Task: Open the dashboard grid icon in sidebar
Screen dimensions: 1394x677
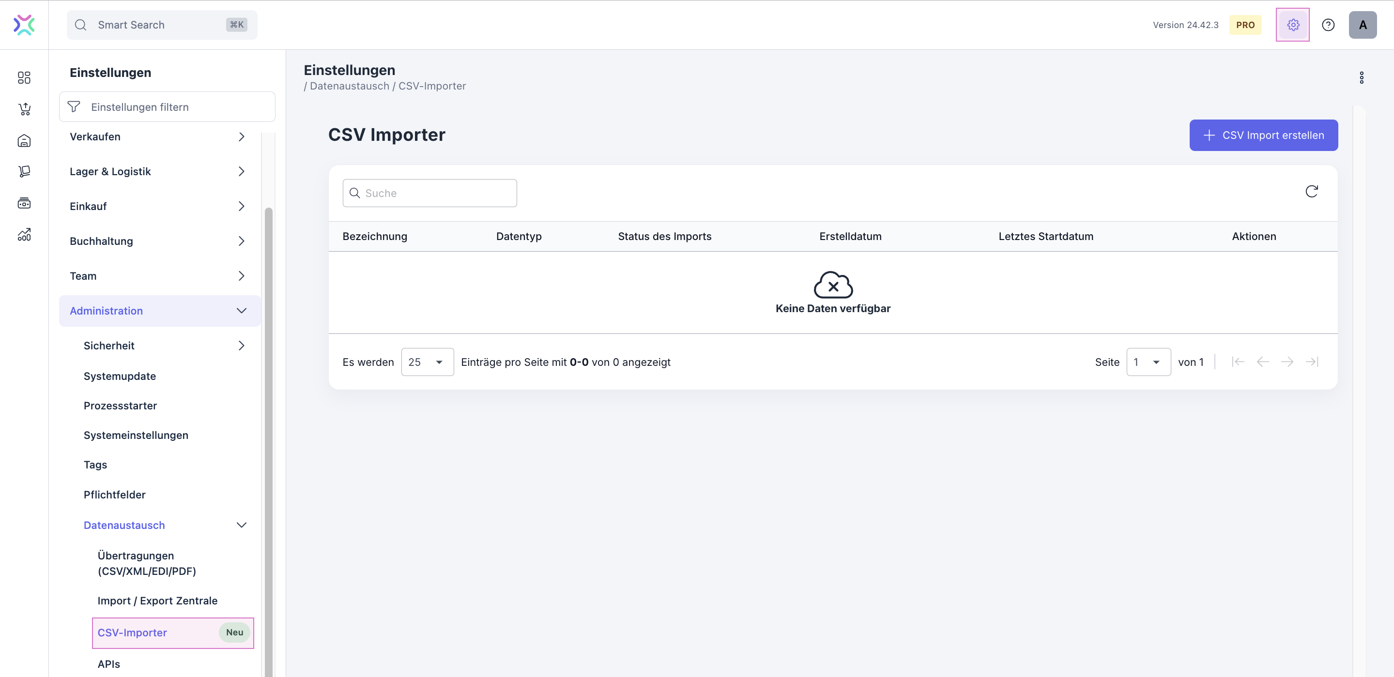Action: [24, 77]
